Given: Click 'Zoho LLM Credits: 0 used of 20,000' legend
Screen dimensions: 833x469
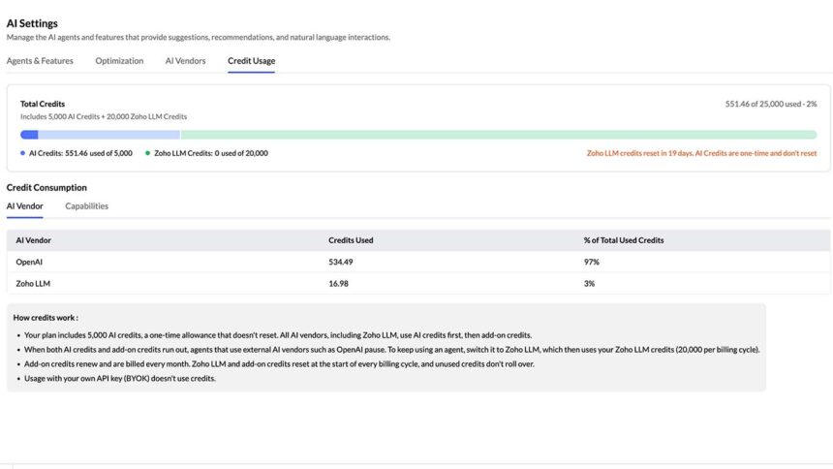Looking at the screenshot, I should (x=211, y=153).
